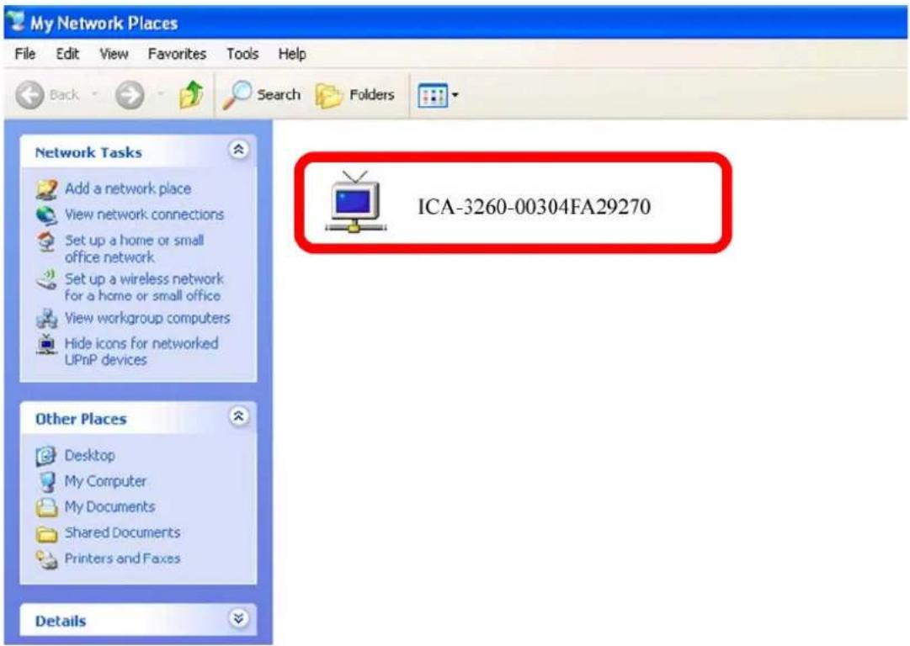Click the My Documents folder icon
This screenshot has width=910, height=646.
click(x=46, y=507)
